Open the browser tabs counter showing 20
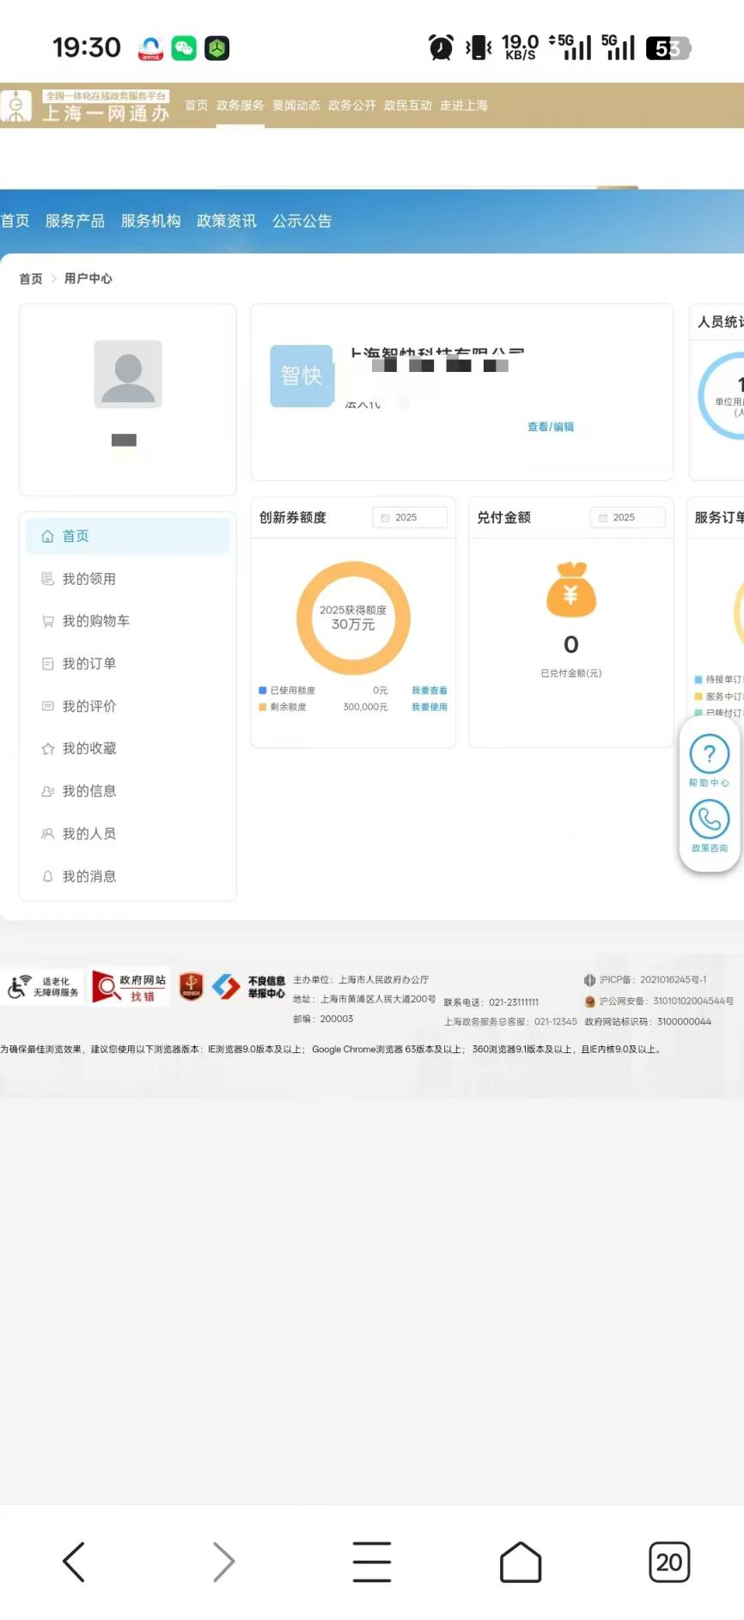This screenshot has width=744, height=1620. pos(668,1562)
